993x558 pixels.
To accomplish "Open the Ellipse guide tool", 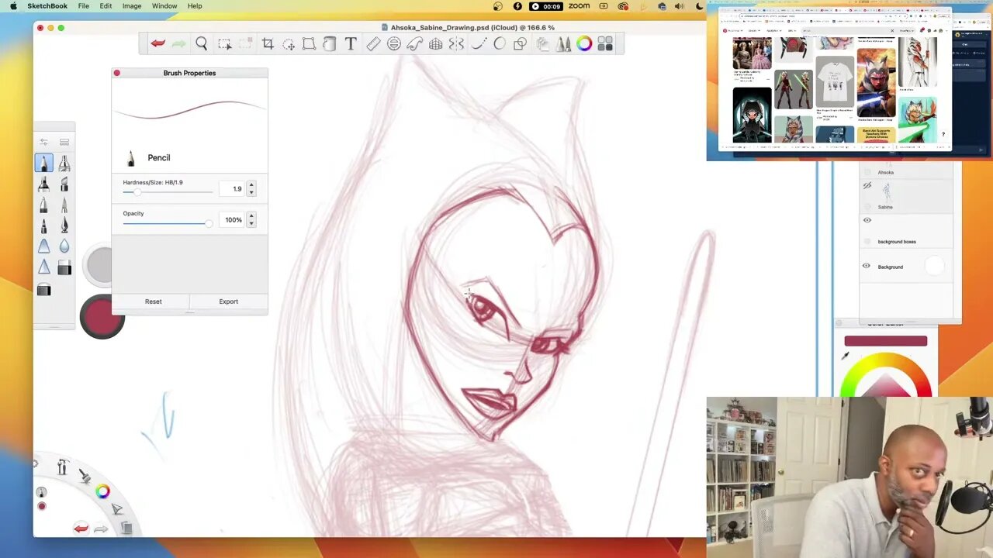I will pos(394,44).
